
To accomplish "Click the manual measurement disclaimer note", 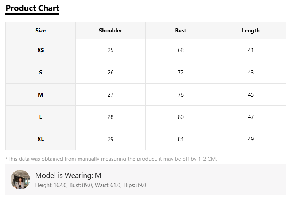I will pos(111,159).
